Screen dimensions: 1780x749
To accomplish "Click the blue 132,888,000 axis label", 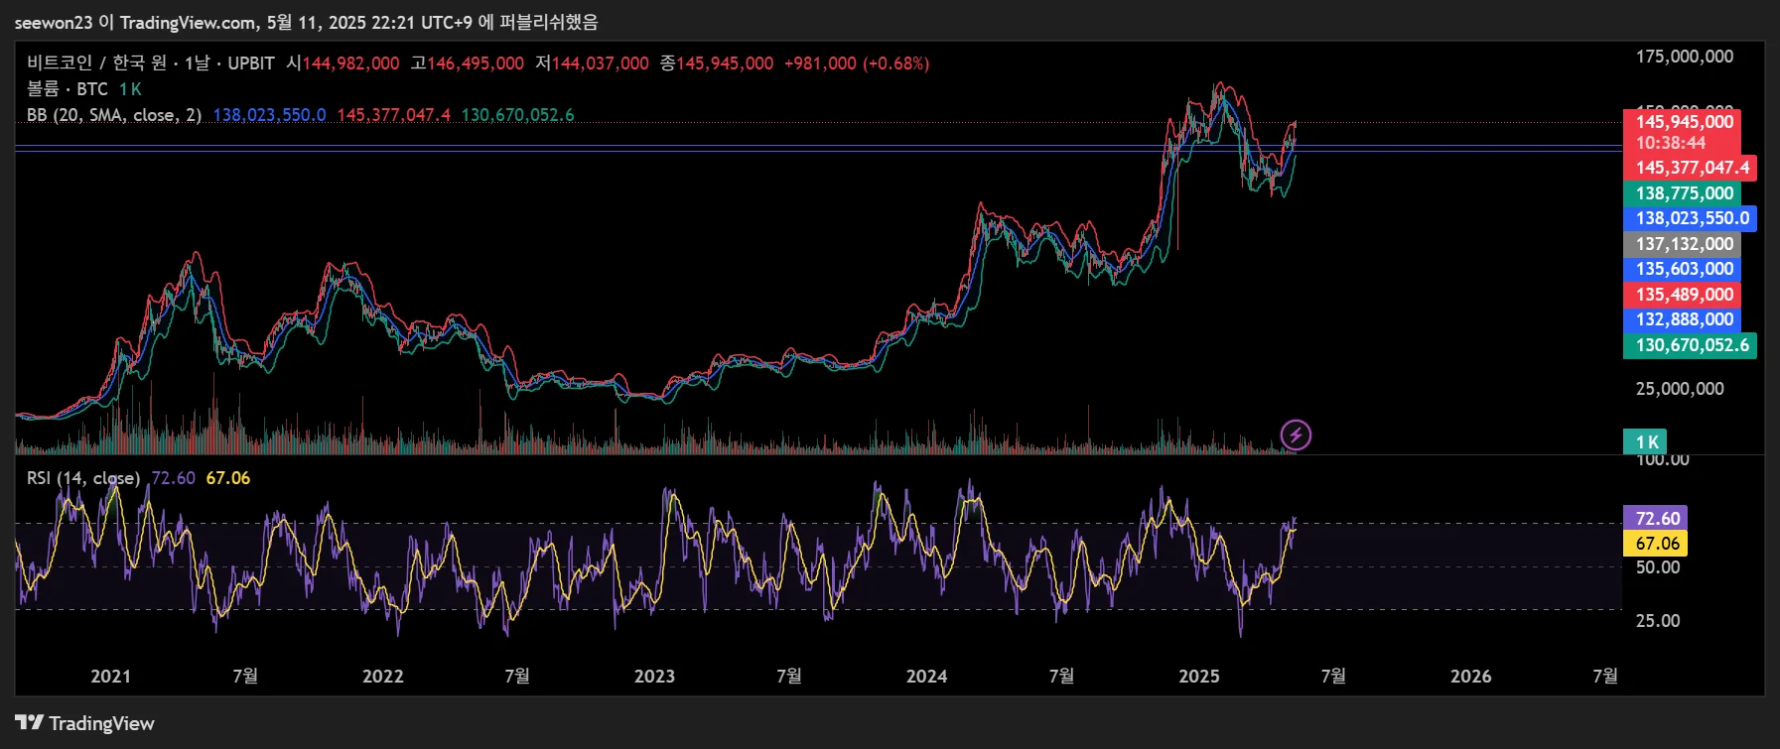I will [x=1684, y=319].
